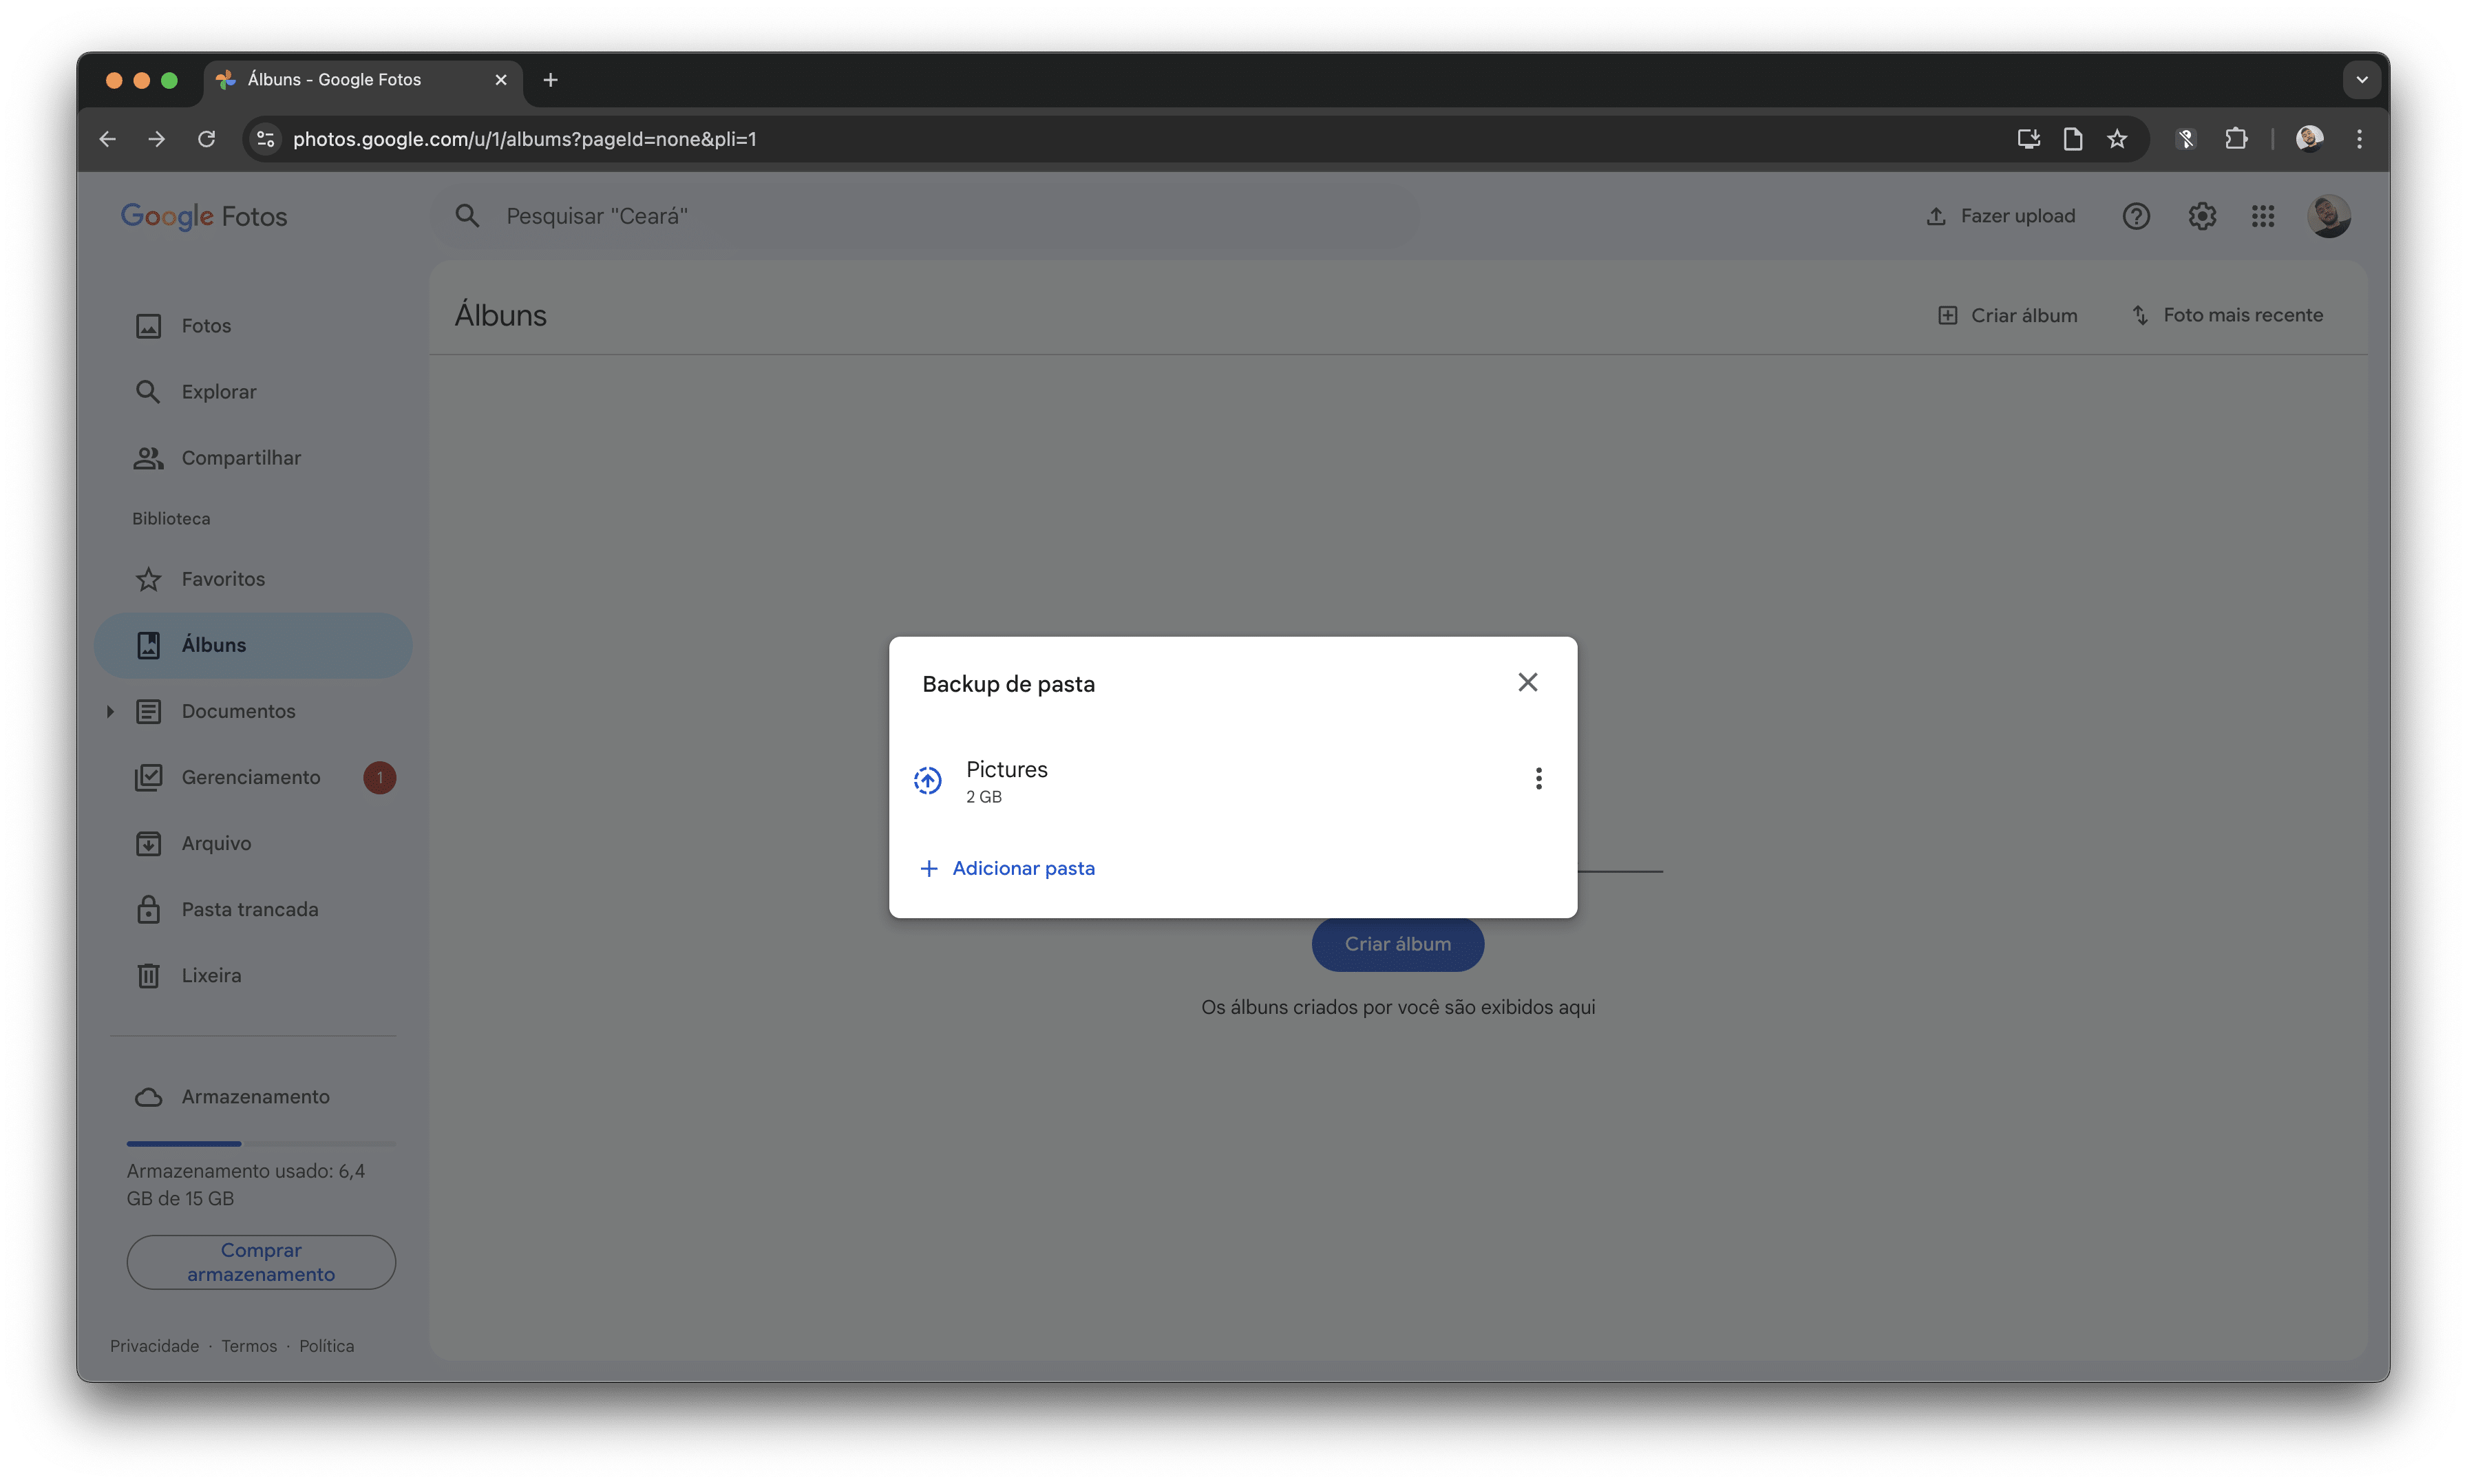2467x1484 pixels.
Task: Click the site info icon in address bar
Action: [x=266, y=139]
